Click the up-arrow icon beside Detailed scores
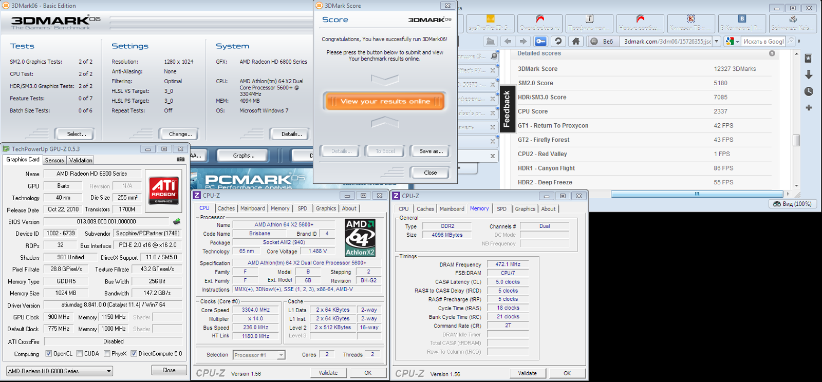Screen dimensions: 822x382 772,53
